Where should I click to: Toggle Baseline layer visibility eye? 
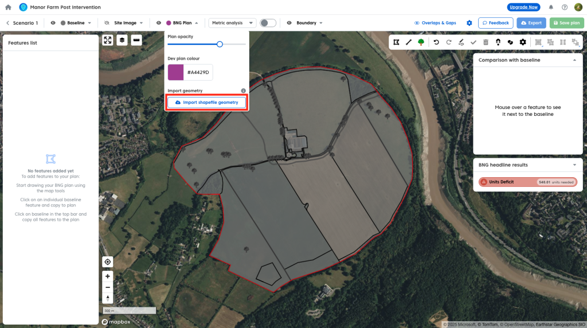coord(53,23)
